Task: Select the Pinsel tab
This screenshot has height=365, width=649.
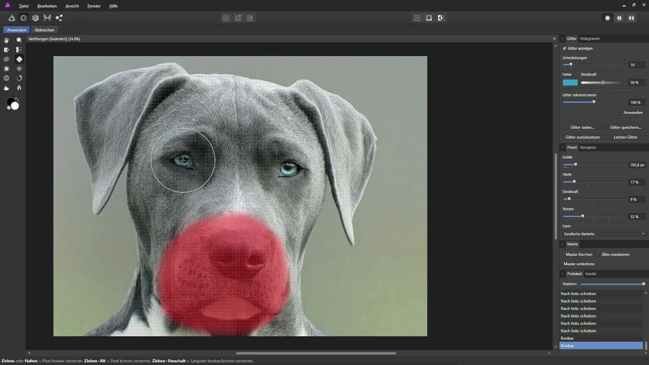Action: [572, 147]
